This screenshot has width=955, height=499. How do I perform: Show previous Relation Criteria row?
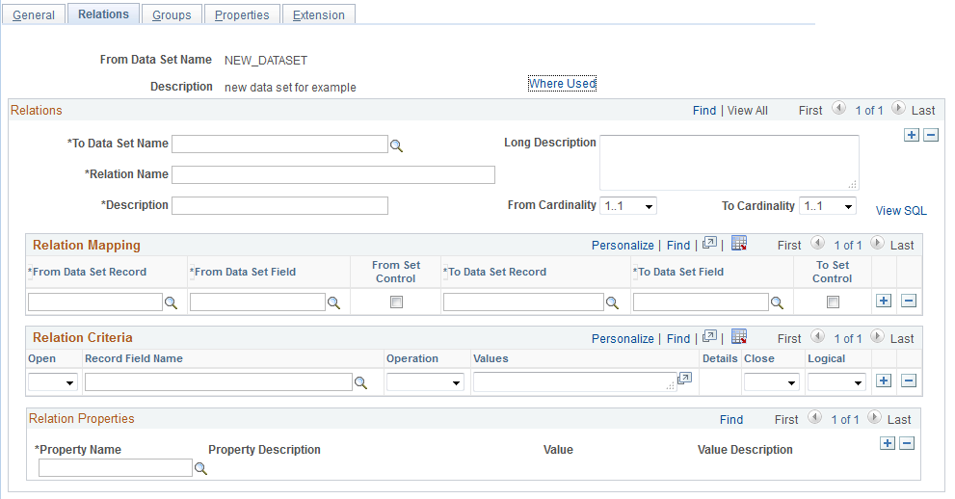click(x=817, y=336)
